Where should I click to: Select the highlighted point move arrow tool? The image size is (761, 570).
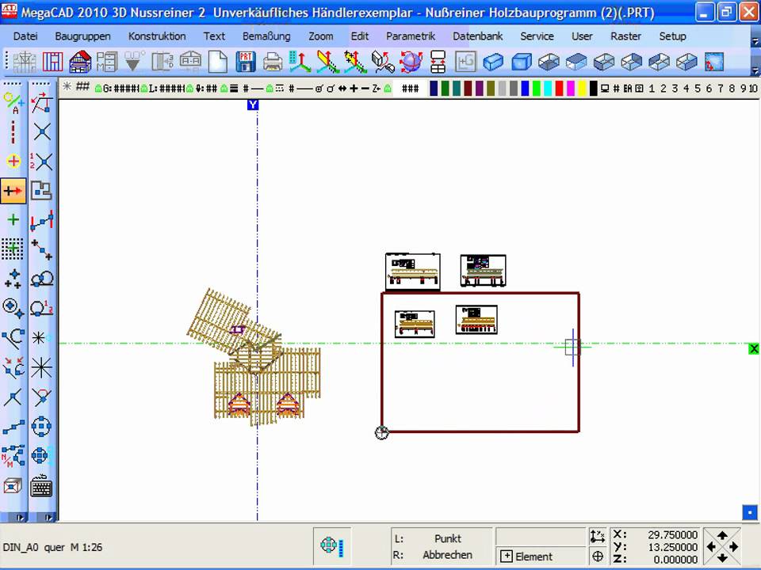click(13, 191)
